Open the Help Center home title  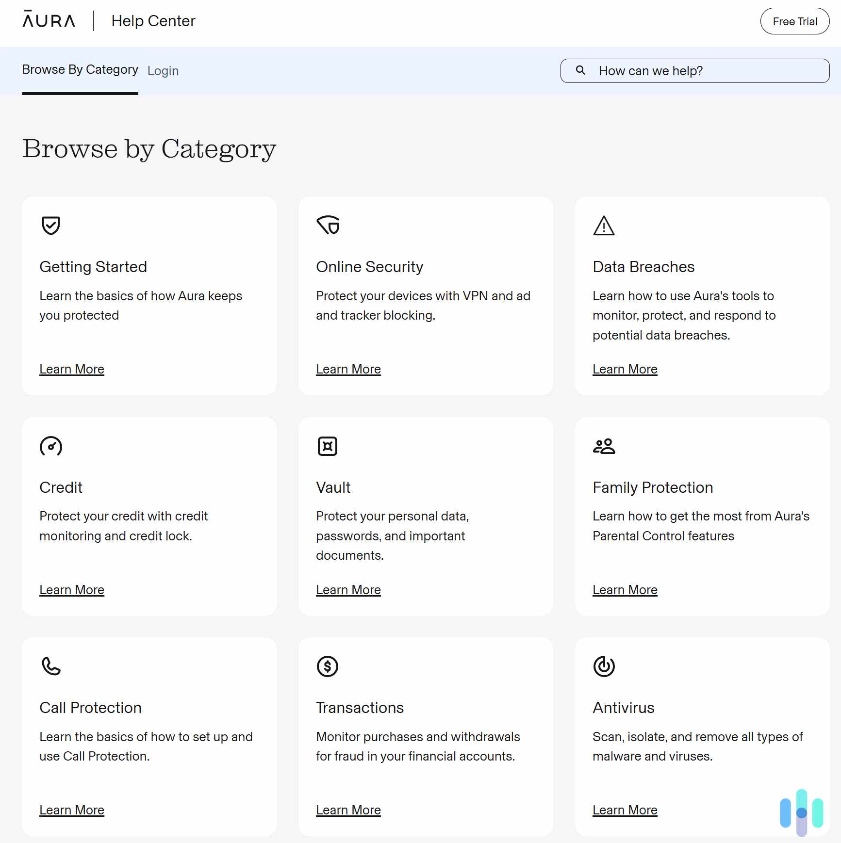point(153,21)
